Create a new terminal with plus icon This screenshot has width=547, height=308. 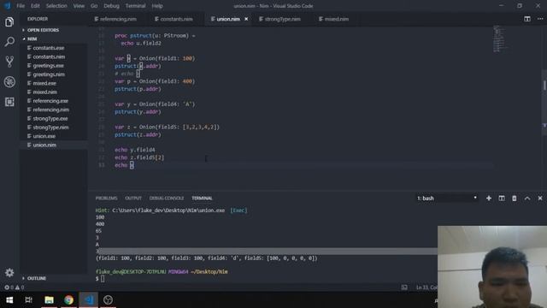tap(488, 198)
